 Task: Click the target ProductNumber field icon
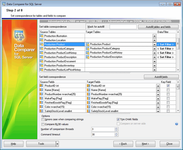pos(88,94)
